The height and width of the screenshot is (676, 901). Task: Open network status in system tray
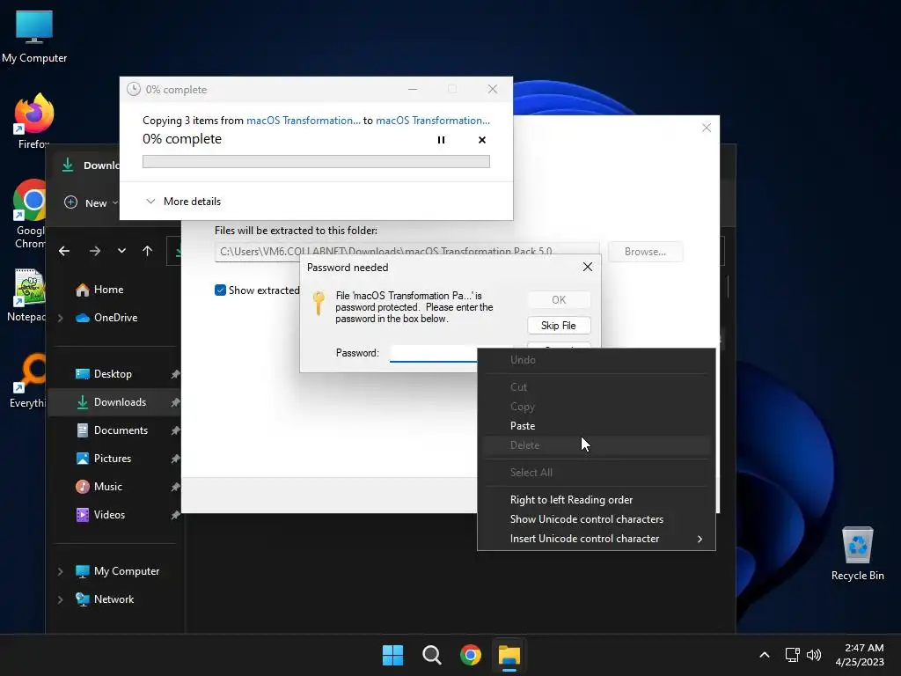pos(793,655)
